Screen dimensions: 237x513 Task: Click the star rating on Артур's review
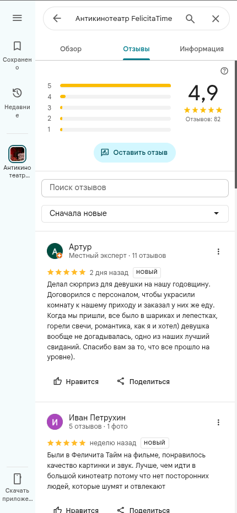pos(67,272)
